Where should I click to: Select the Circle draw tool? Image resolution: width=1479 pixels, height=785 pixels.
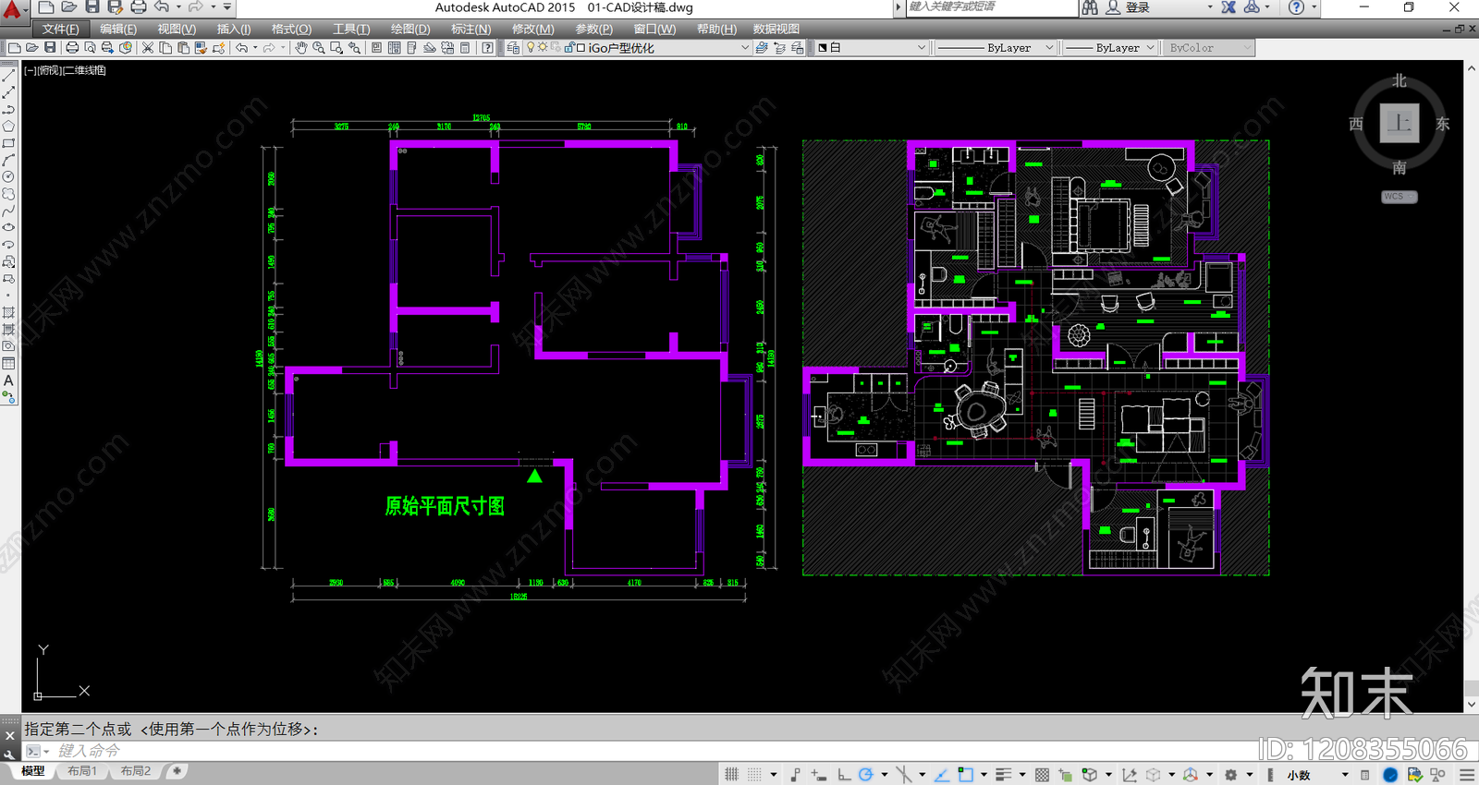(8, 176)
